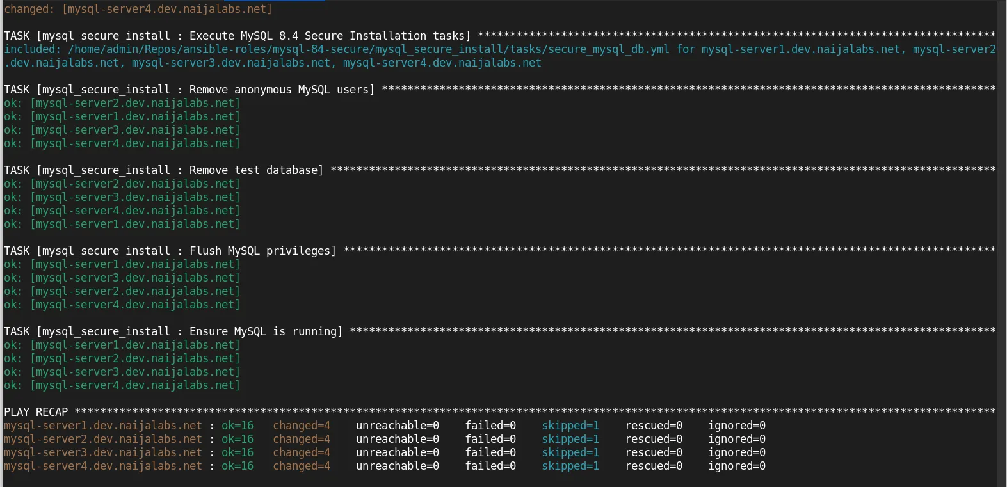Click ok mysql-server3 under Ensure MySQL is running
This screenshot has height=487, width=1007.
coord(122,372)
